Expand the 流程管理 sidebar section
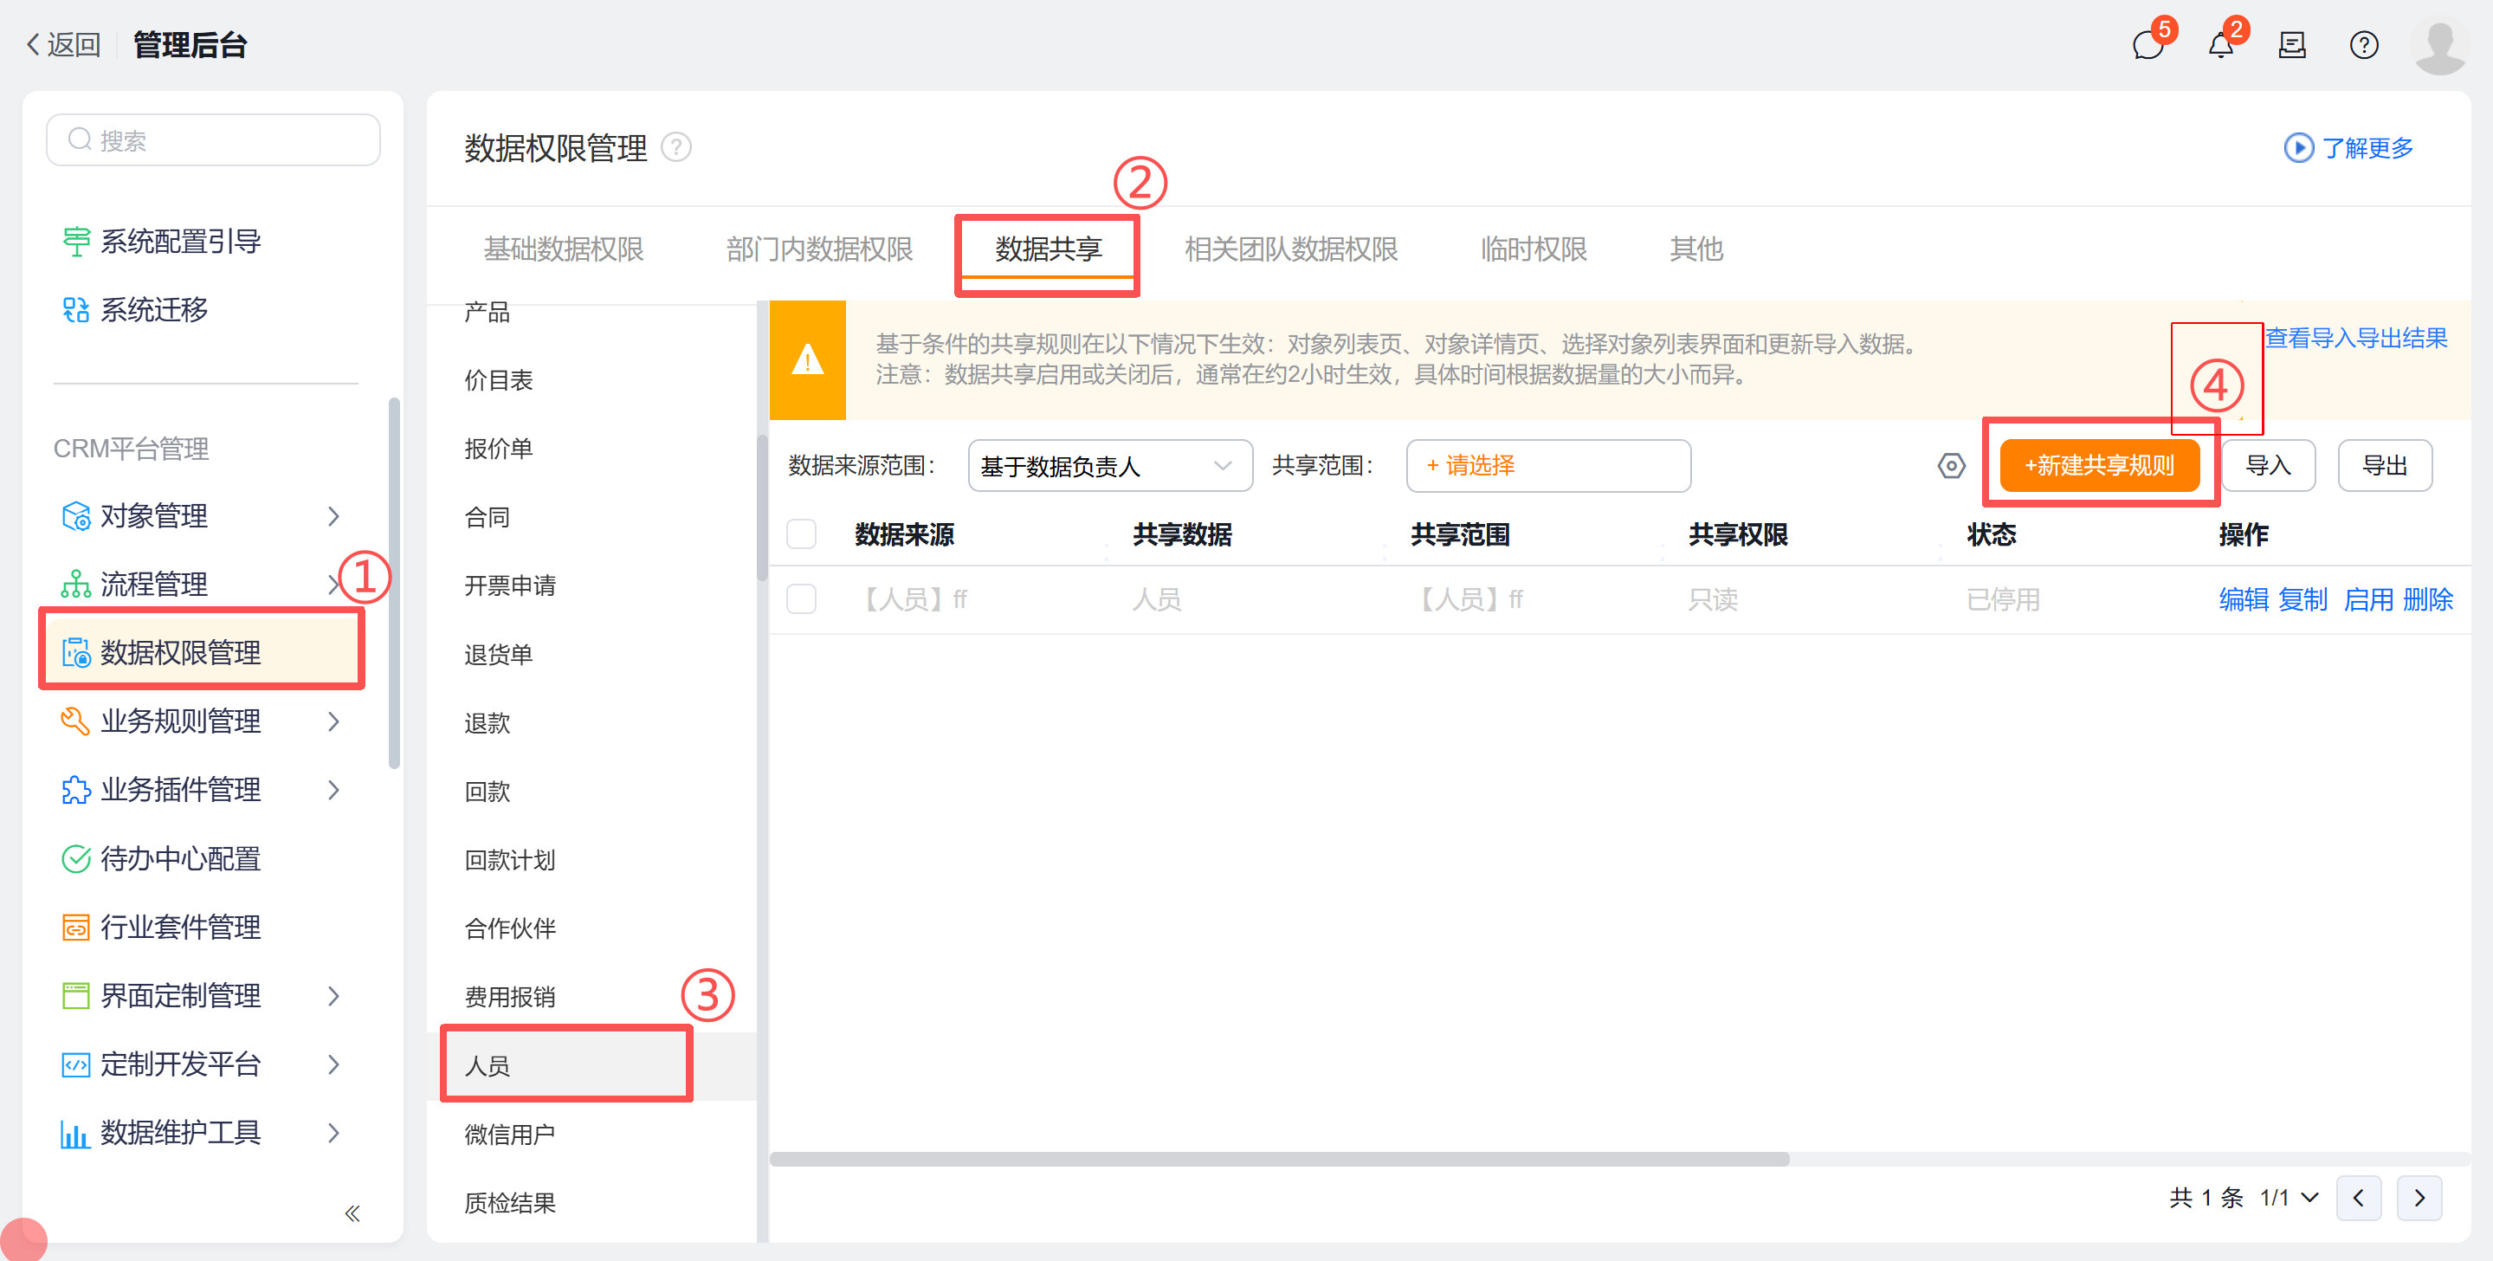Screen dimensions: 2493x1261 334,584
